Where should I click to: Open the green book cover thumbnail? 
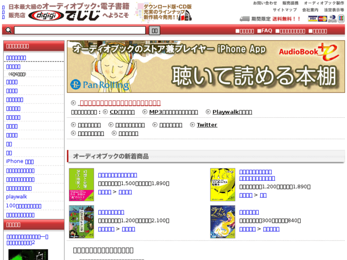tap(82, 185)
